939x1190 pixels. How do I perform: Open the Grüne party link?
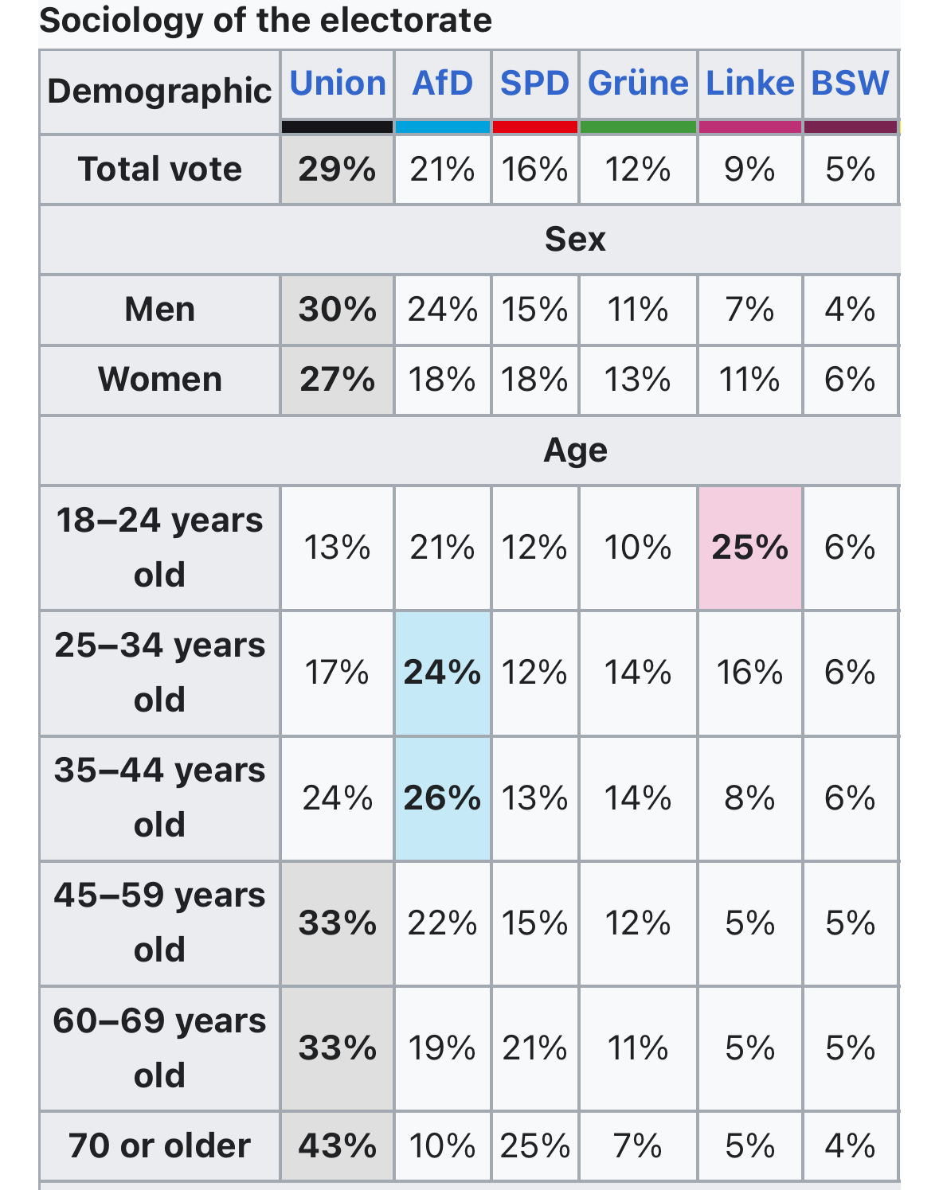638,84
